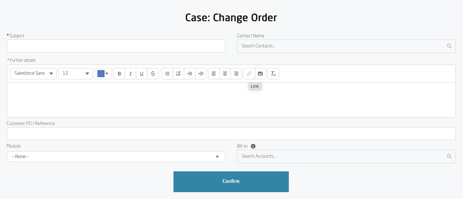
Task: Show the Bill to info tooltip icon
Action: pyautogui.click(x=253, y=146)
